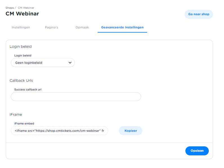This screenshot has height=168, width=224.
Task: Click the 'Login beleid' section heading
Action: (21, 47)
